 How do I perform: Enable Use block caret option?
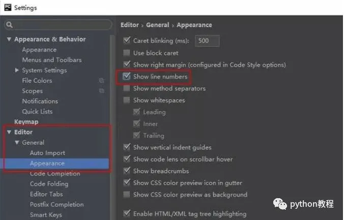[x=127, y=53]
